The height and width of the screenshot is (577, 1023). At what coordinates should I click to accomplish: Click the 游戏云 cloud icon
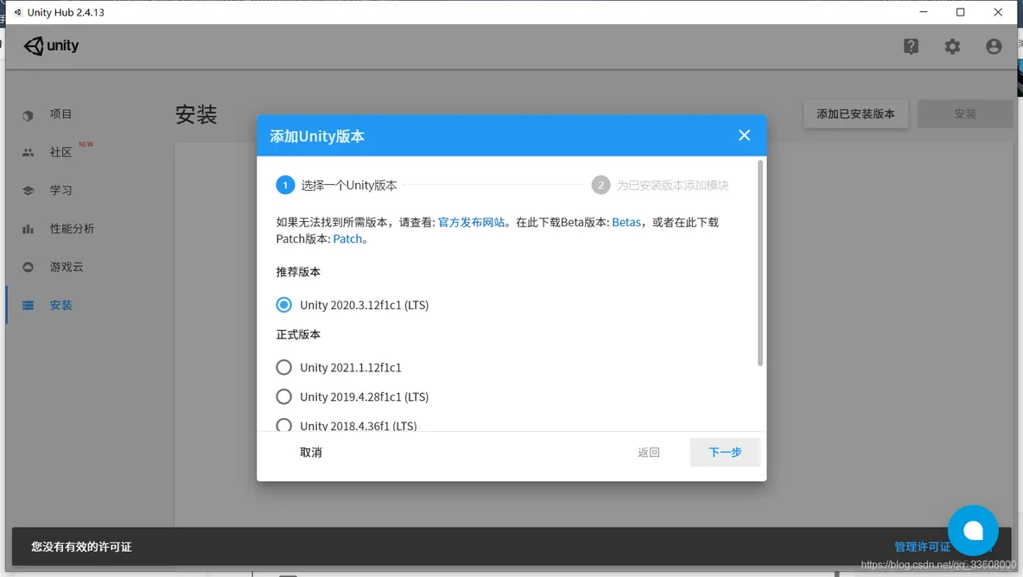28,267
